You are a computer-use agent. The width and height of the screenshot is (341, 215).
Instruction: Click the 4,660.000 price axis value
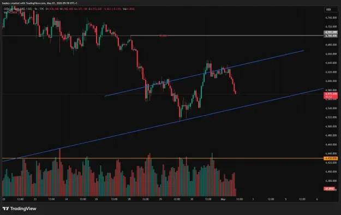tap(331, 53)
